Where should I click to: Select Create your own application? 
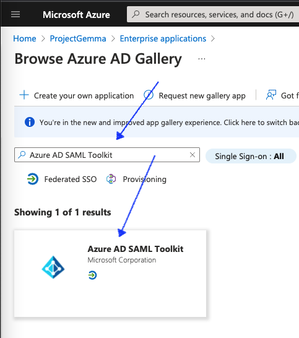84,95
